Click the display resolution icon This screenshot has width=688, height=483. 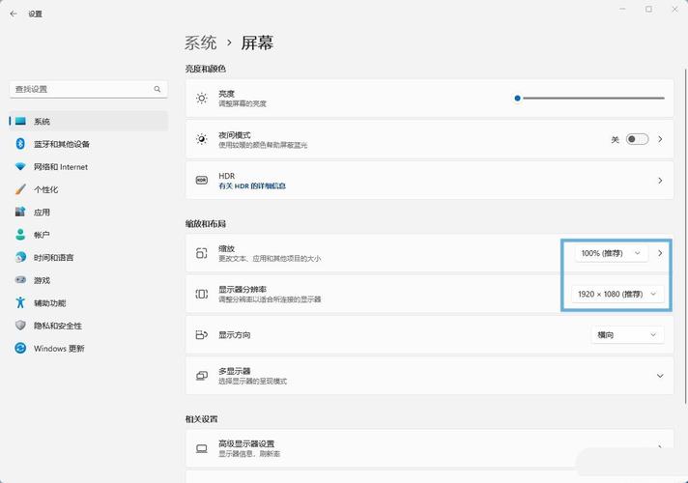point(201,294)
